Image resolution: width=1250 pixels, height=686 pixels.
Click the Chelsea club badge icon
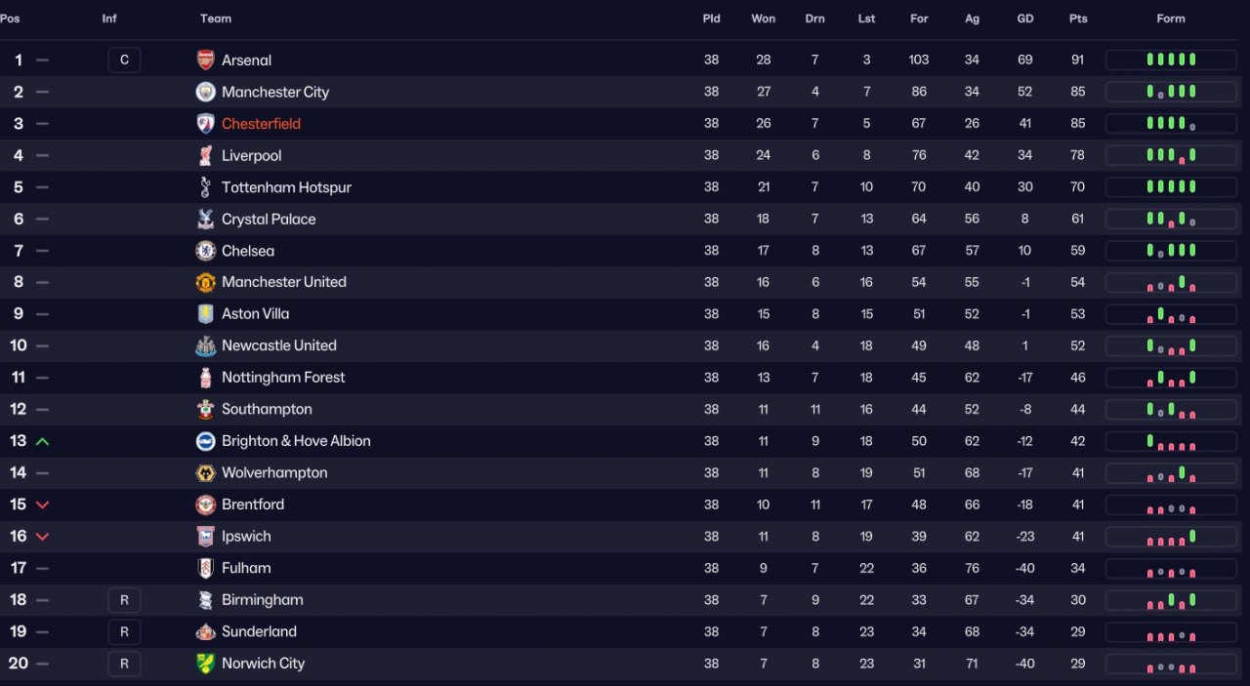point(205,251)
